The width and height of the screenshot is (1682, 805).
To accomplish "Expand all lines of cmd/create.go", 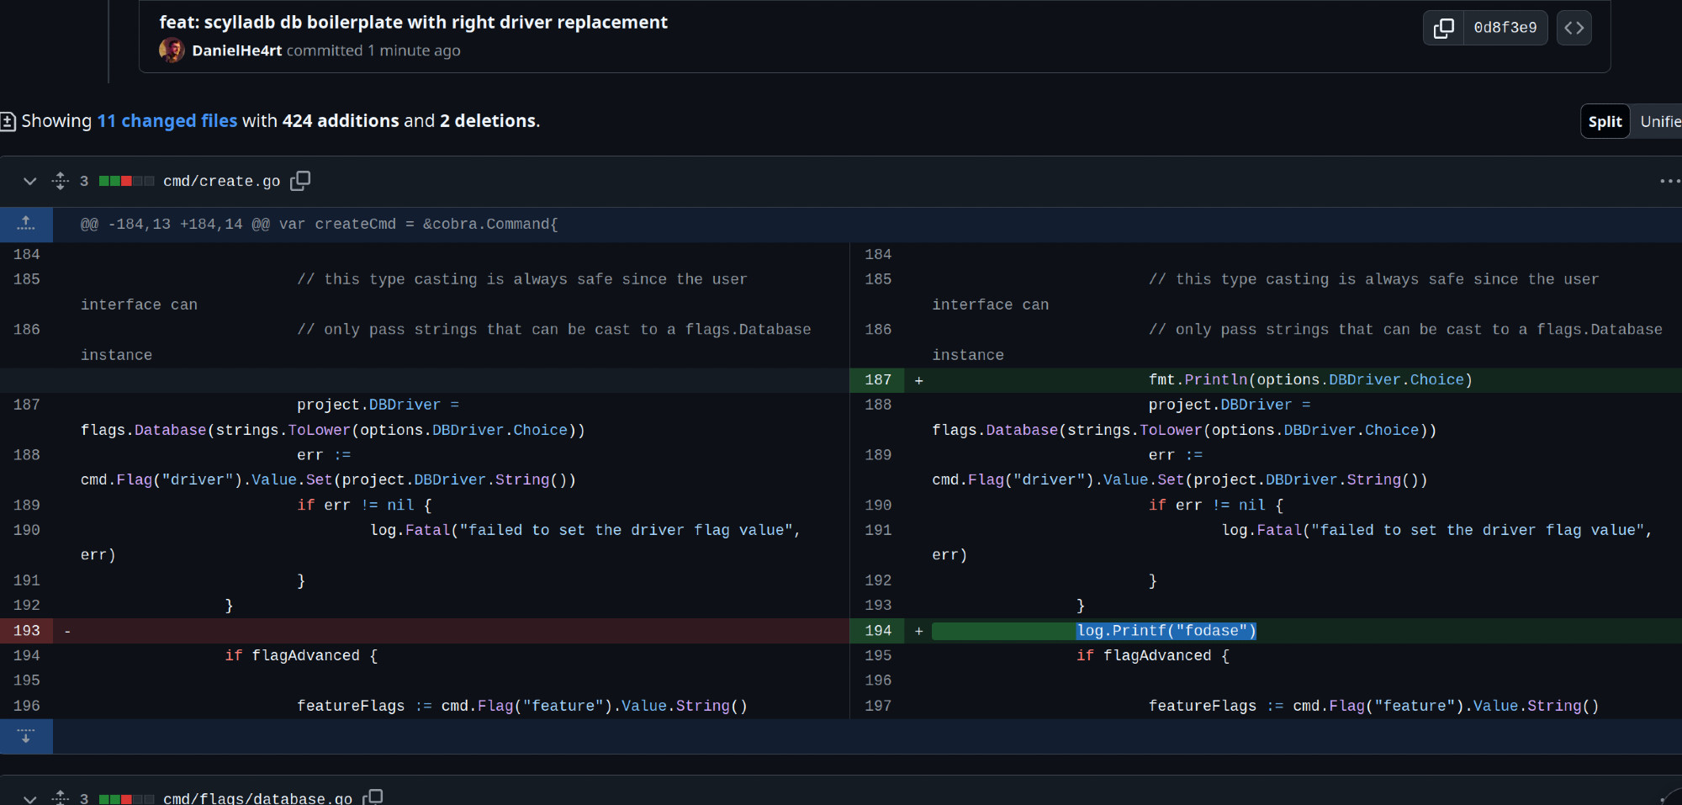I will pos(61,181).
